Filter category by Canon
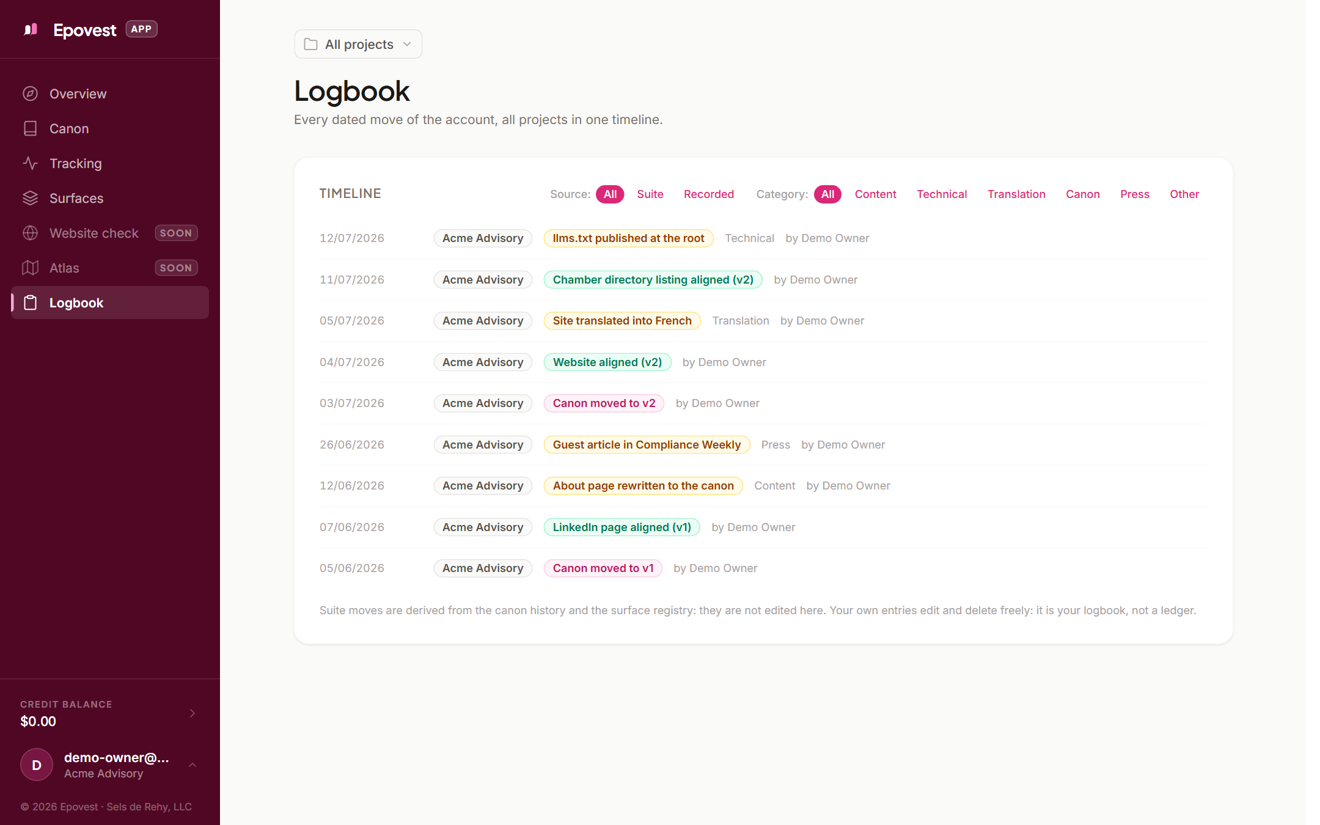This screenshot has height=825, width=1320. pyautogui.click(x=1082, y=194)
